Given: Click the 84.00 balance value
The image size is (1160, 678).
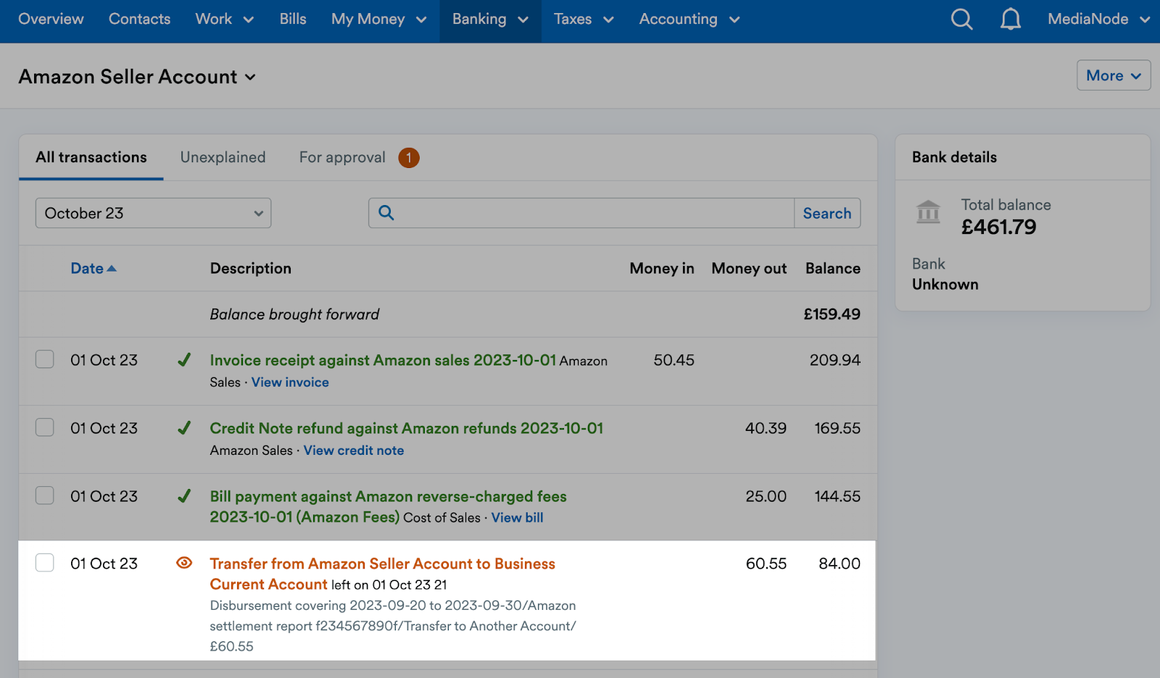Looking at the screenshot, I should [x=840, y=564].
